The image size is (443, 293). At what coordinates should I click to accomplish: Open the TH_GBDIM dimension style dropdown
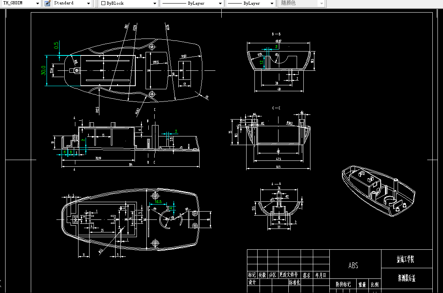pos(37,3)
